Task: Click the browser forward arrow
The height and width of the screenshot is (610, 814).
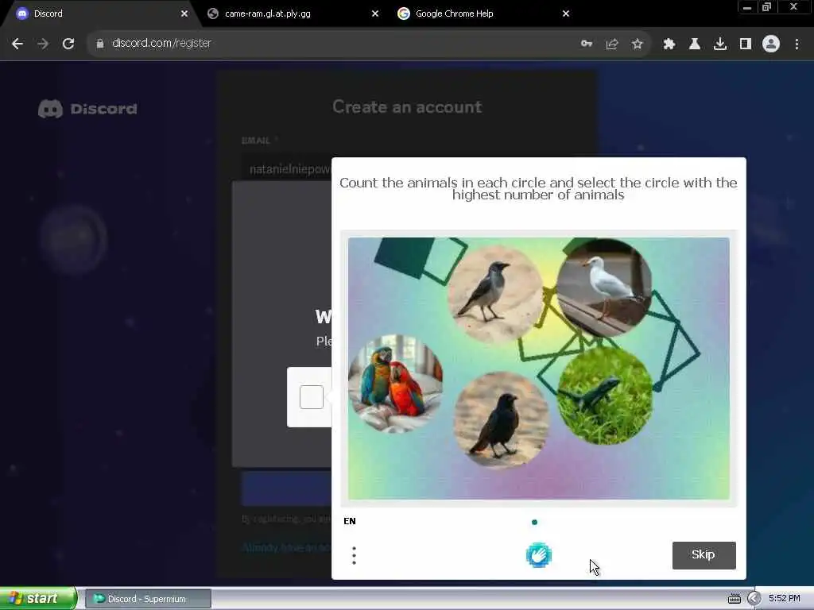Action: (43, 44)
